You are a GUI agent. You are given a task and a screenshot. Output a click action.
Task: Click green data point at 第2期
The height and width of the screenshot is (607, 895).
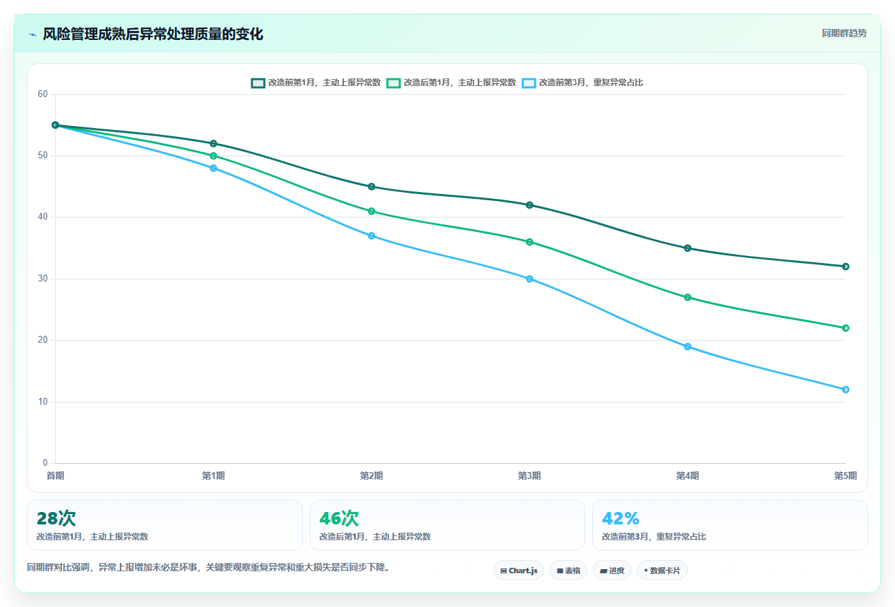tap(371, 211)
